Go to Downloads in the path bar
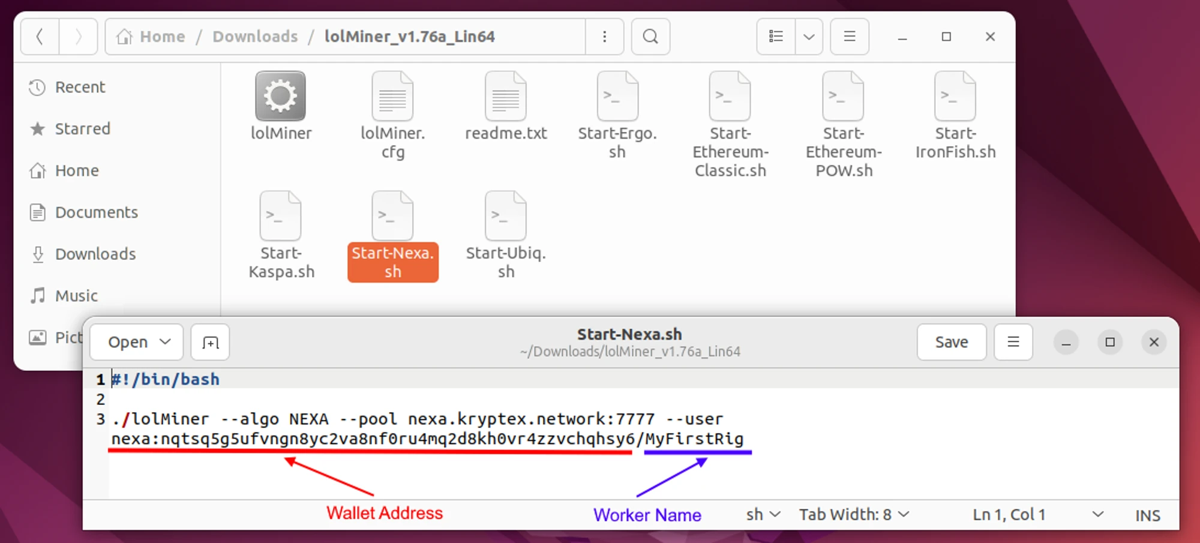This screenshot has height=543, width=1200. tap(255, 37)
